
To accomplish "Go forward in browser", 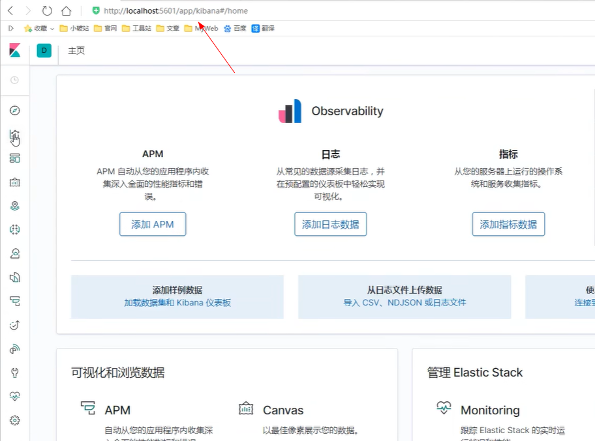I will (28, 10).
